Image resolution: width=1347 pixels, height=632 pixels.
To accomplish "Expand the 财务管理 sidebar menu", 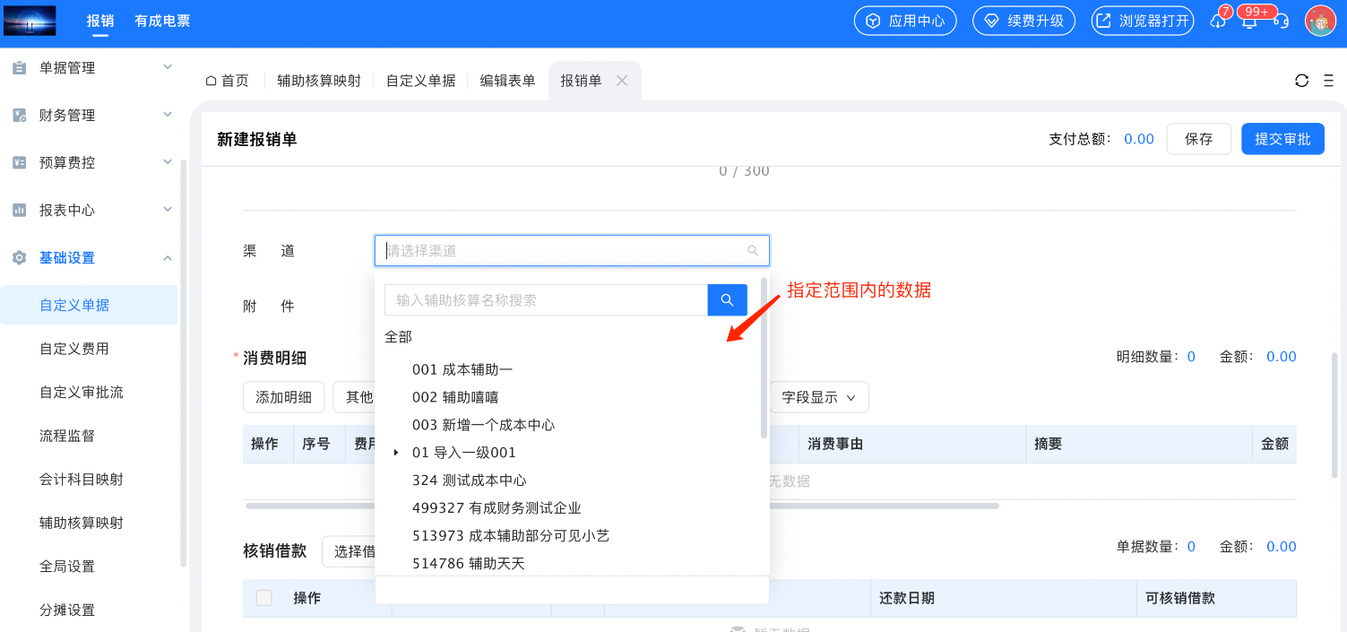I will 168,116.
